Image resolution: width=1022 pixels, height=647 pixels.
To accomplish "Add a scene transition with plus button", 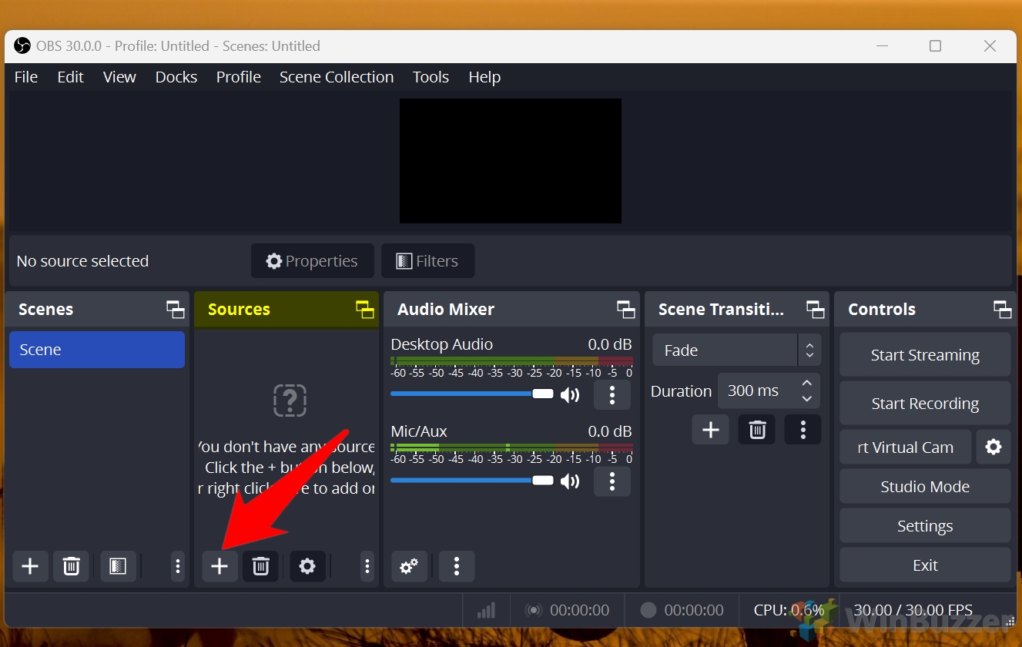I will (710, 430).
